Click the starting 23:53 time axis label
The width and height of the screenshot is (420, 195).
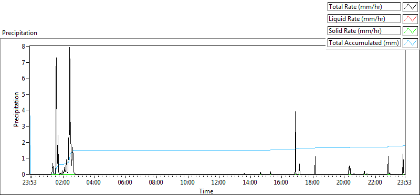tap(31, 182)
